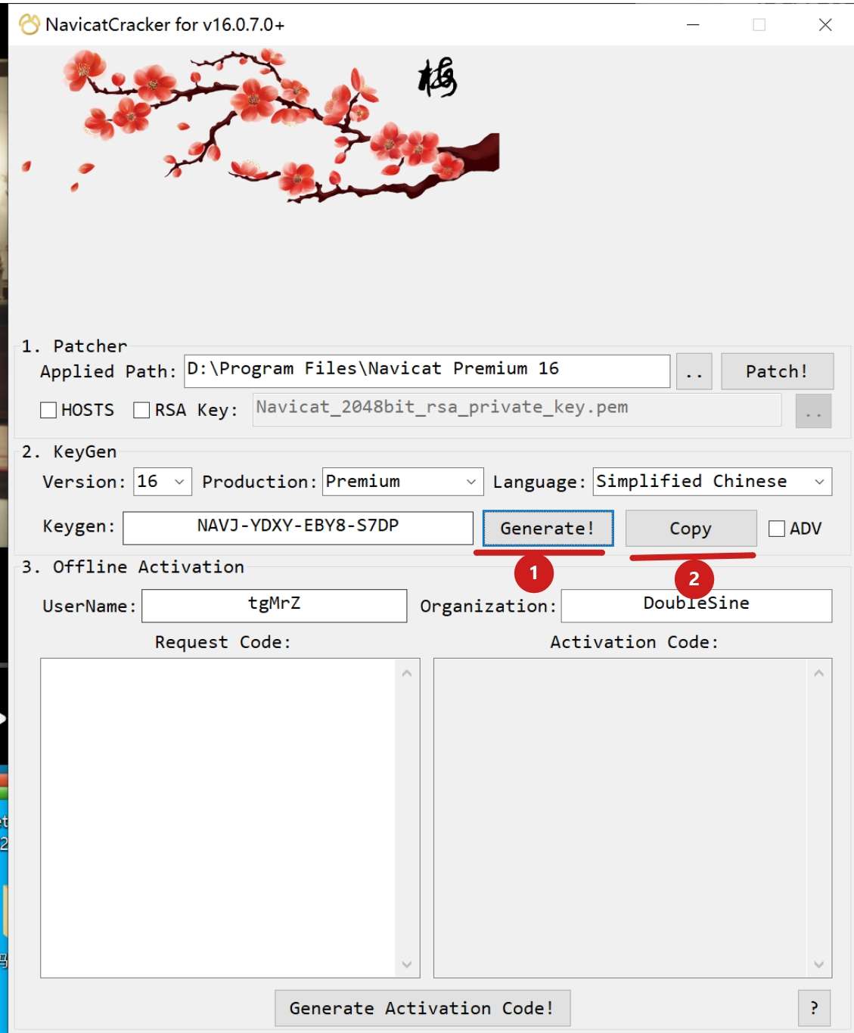Copy the generated key
Viewport: 854px width, 1033px height.
(691, 528)
